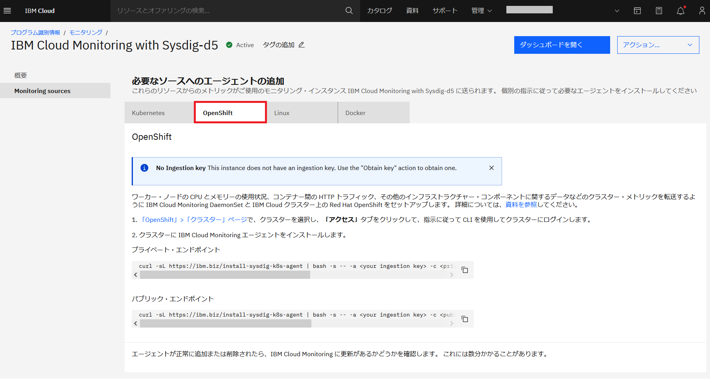Click public endpoint code scrollbar thumb
Screen dimensions: 710x379
tap(226, 324)
